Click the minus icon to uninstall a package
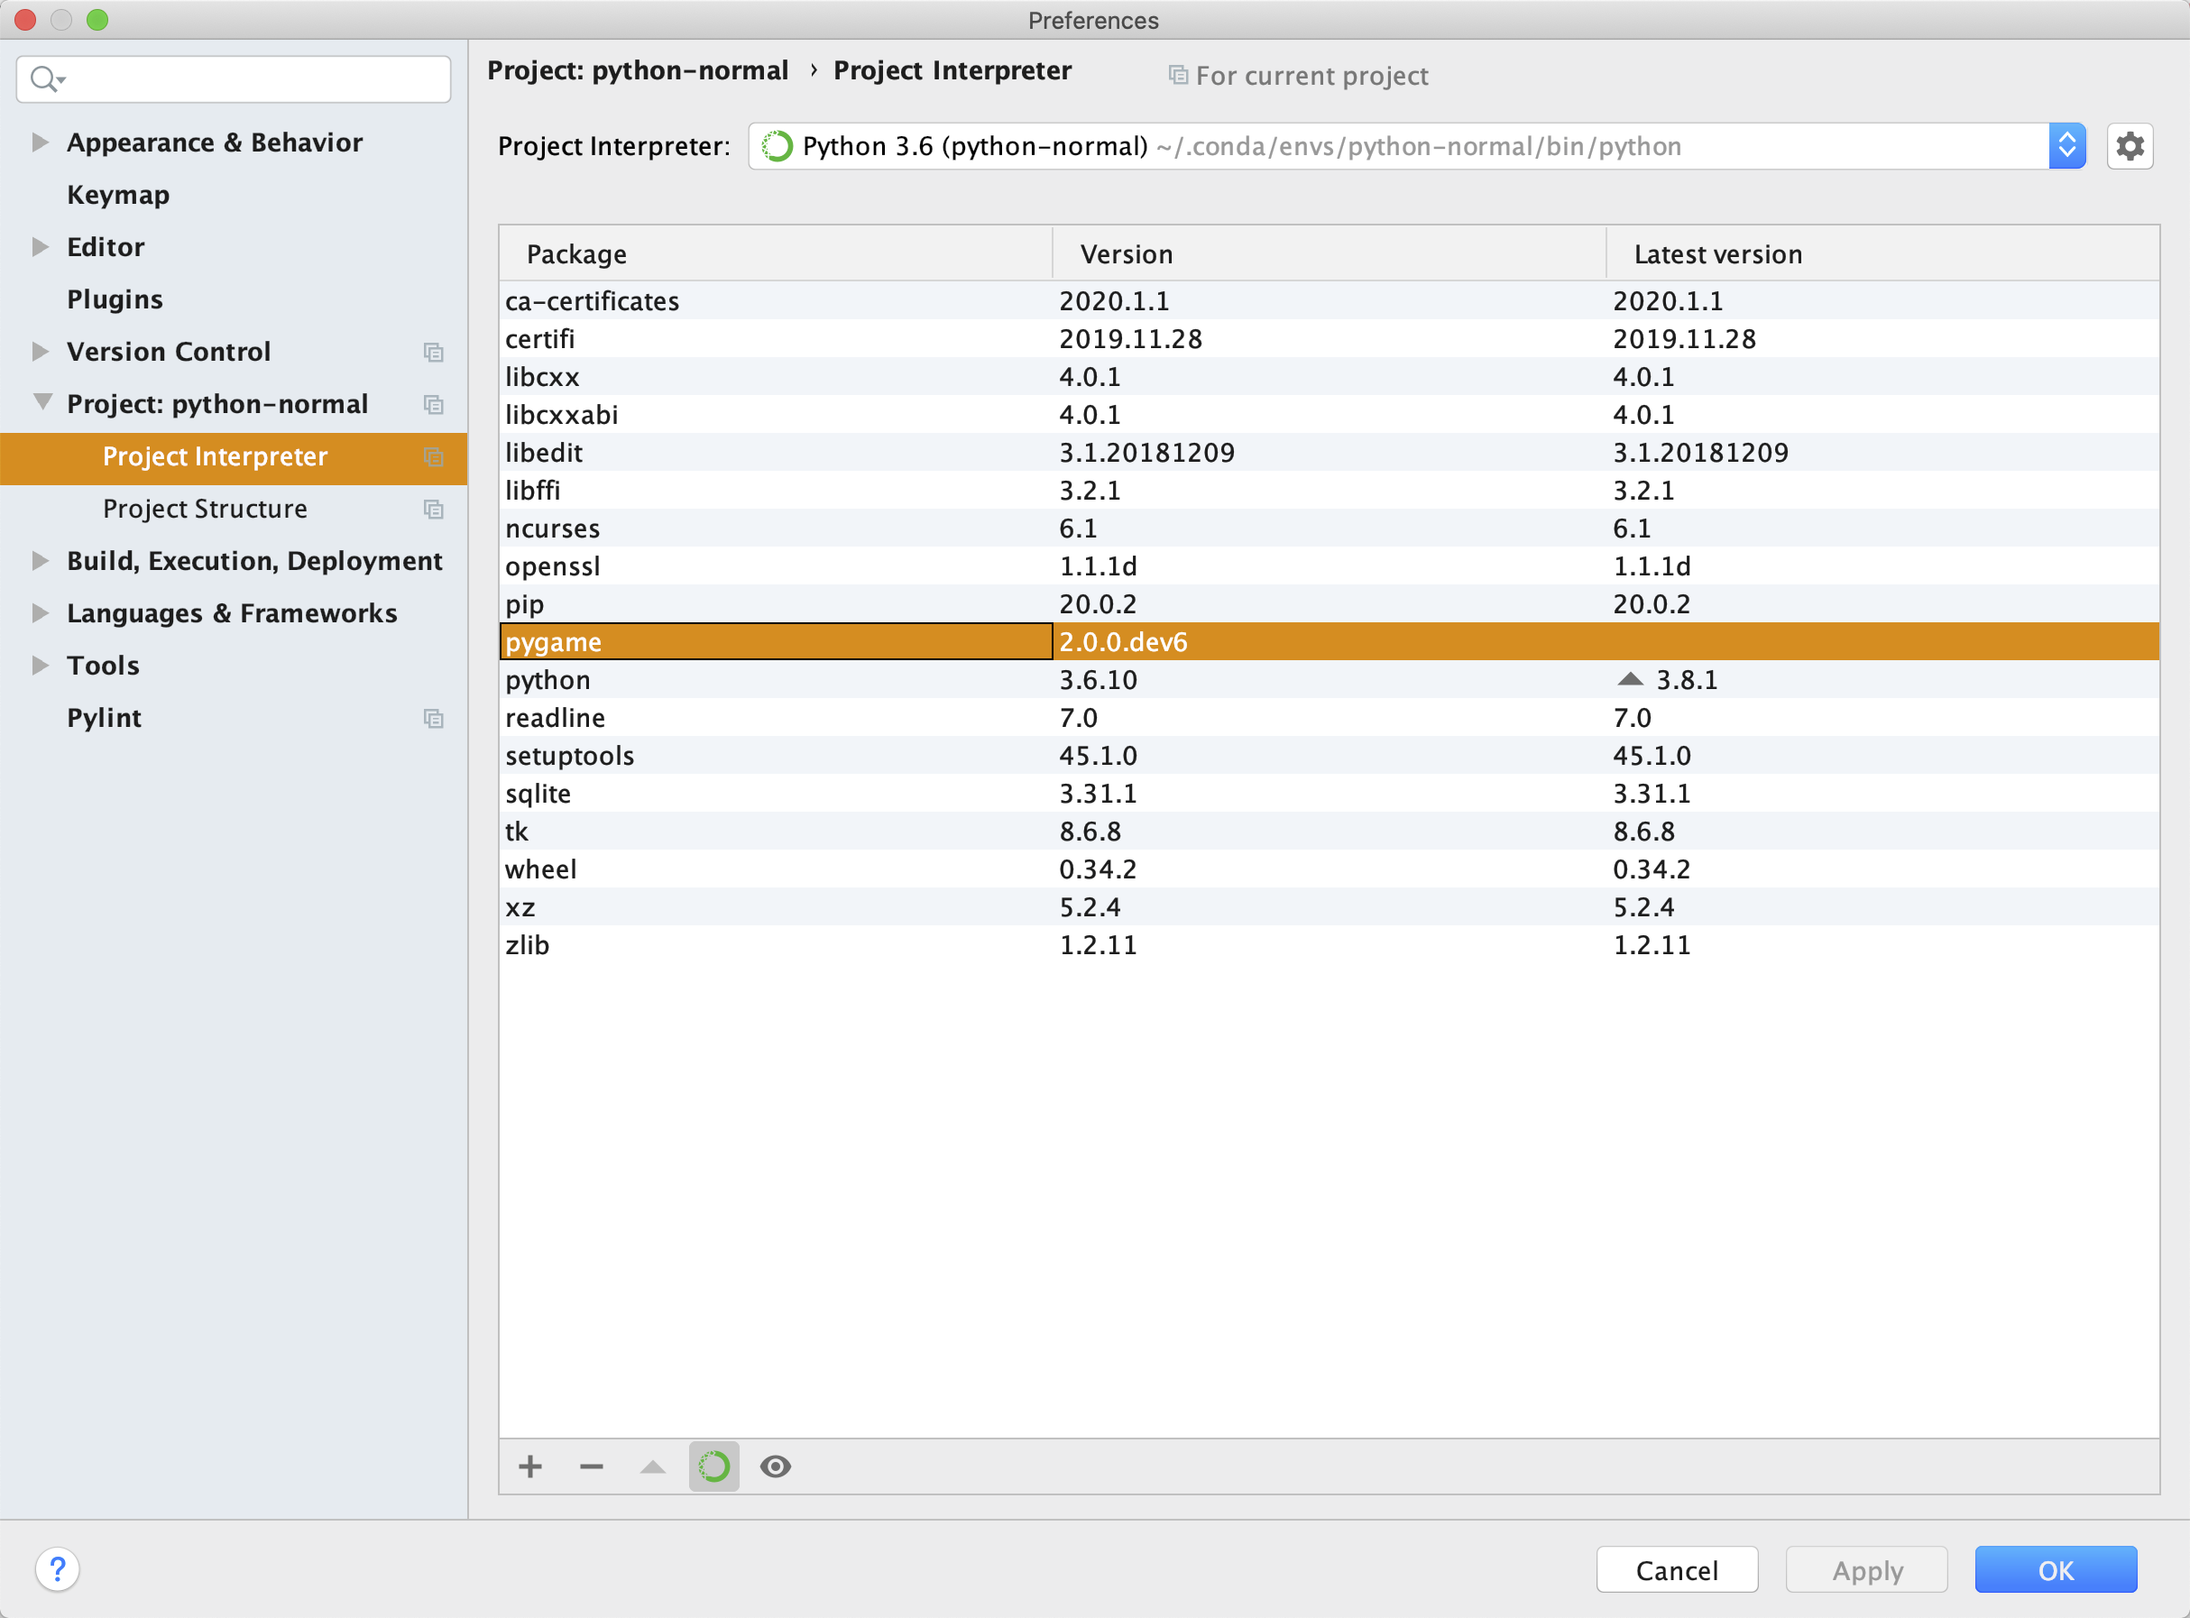Image resolution: width=2190 pixels, height=1618 pixels. (x=592, y=1466)
